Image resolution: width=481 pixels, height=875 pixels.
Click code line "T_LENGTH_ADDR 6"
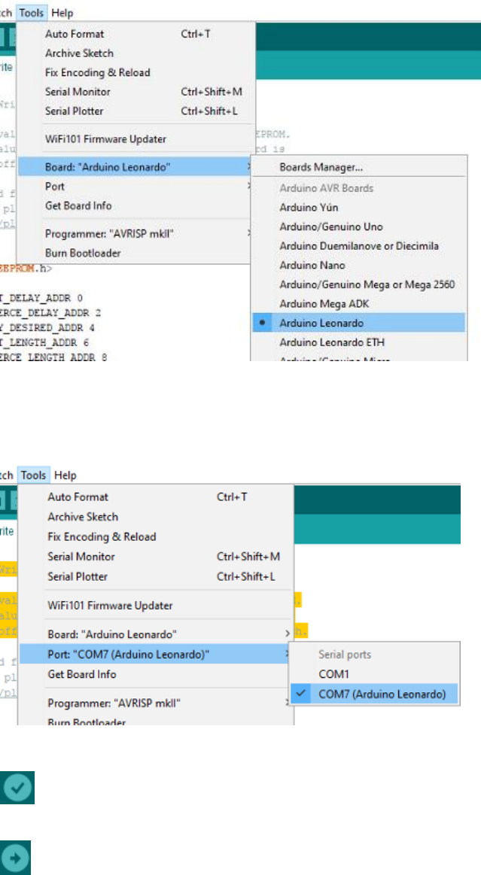pyautogui.click(x=44, y=342)
